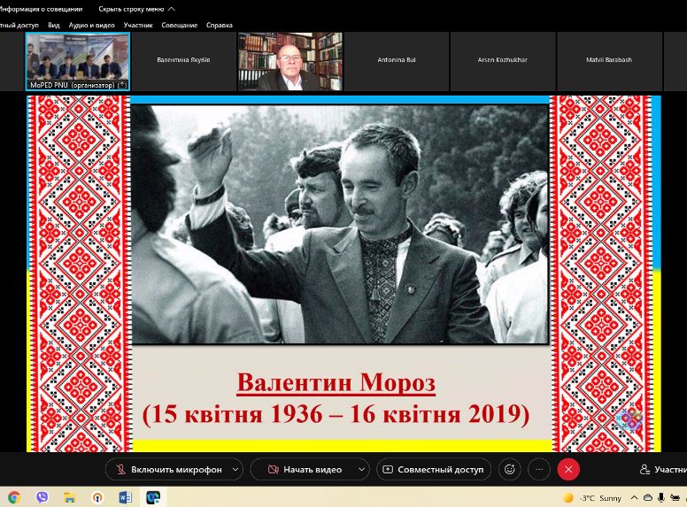Collapse menu bar via Скрыть строку меню

point(142,9)
